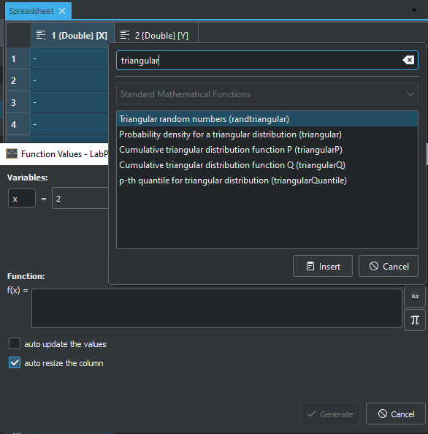Click the Insert button
Viewport: 428px width, 434px height.
point(323,266)
